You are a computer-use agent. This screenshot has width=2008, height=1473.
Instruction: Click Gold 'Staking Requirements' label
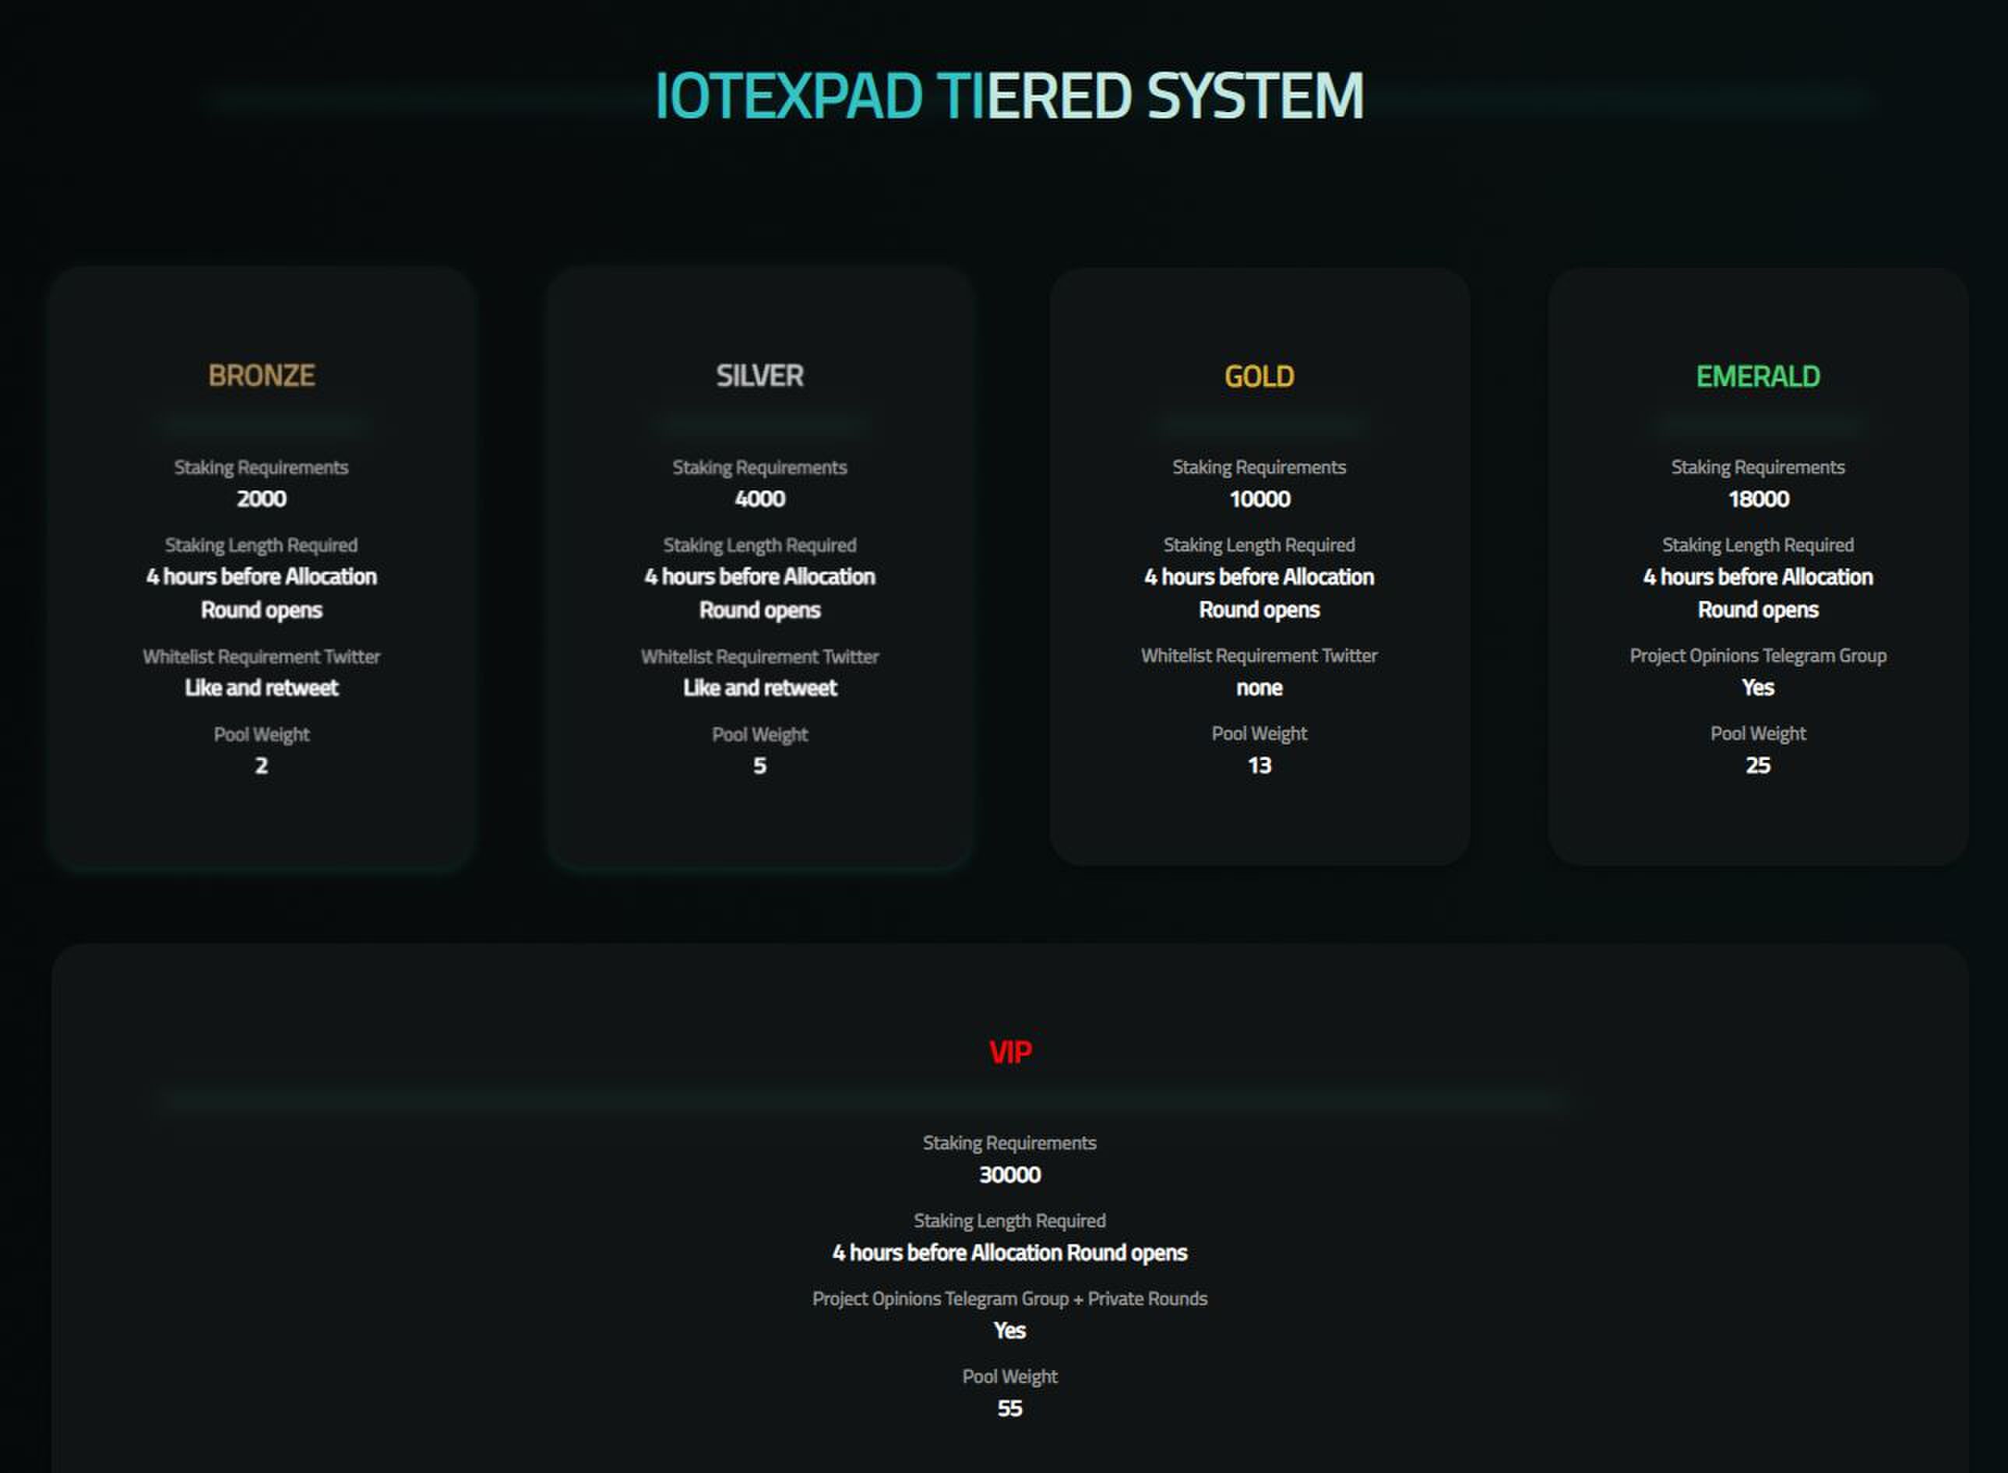[1259, 467]
